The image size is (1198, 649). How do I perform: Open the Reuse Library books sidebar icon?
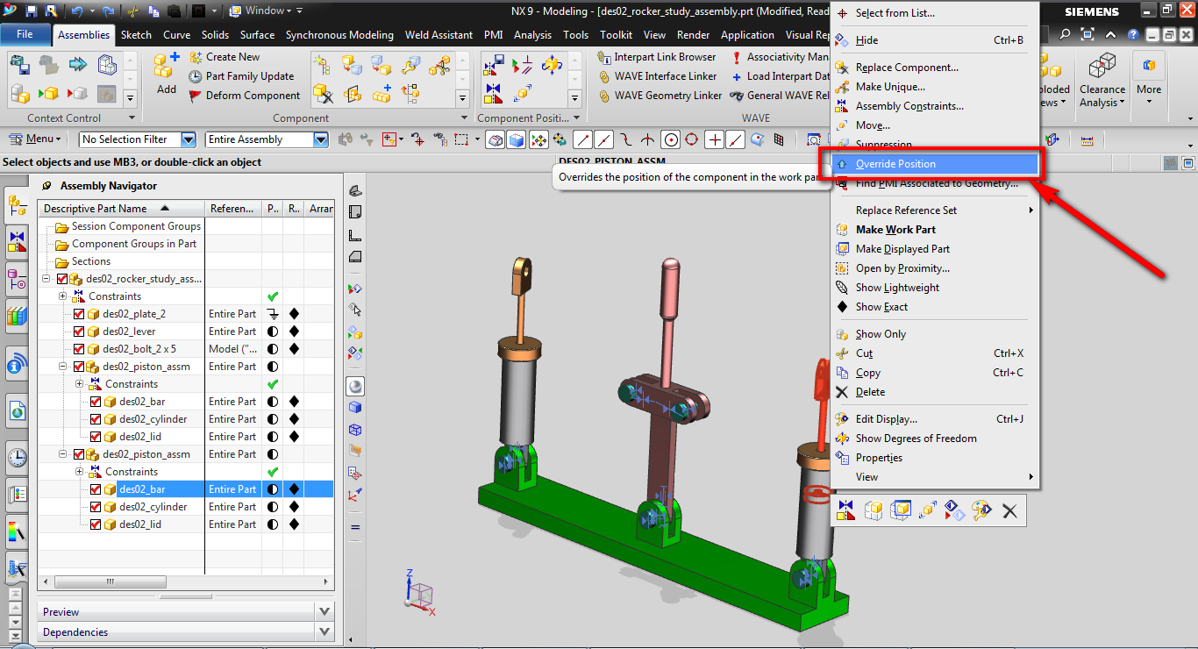[17, 316]
